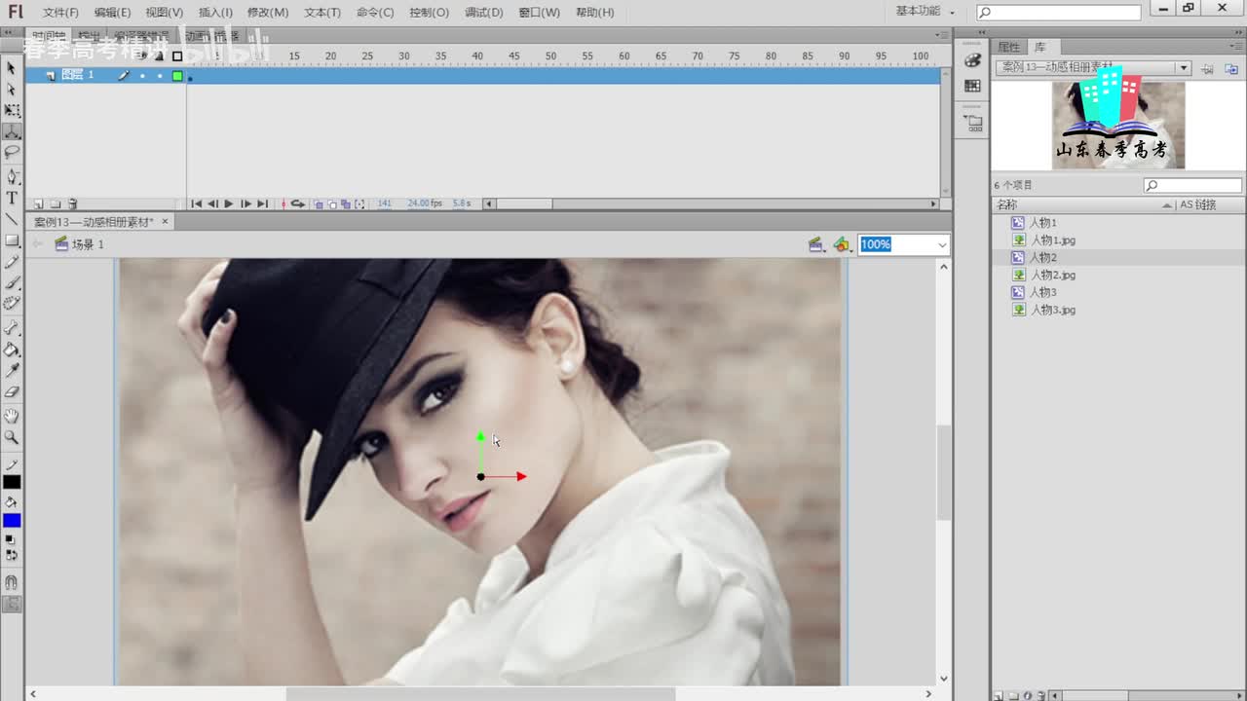Open the black stroke color swatch
Viewport: 1247px width, 701px height.
(12, 482)
